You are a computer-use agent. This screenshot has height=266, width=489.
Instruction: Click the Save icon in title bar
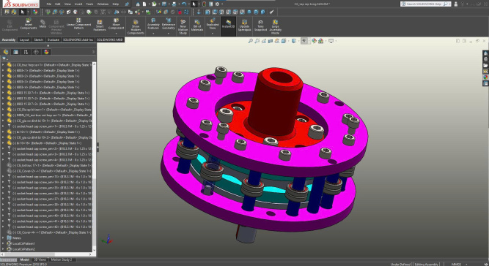(x=164, y=4)
